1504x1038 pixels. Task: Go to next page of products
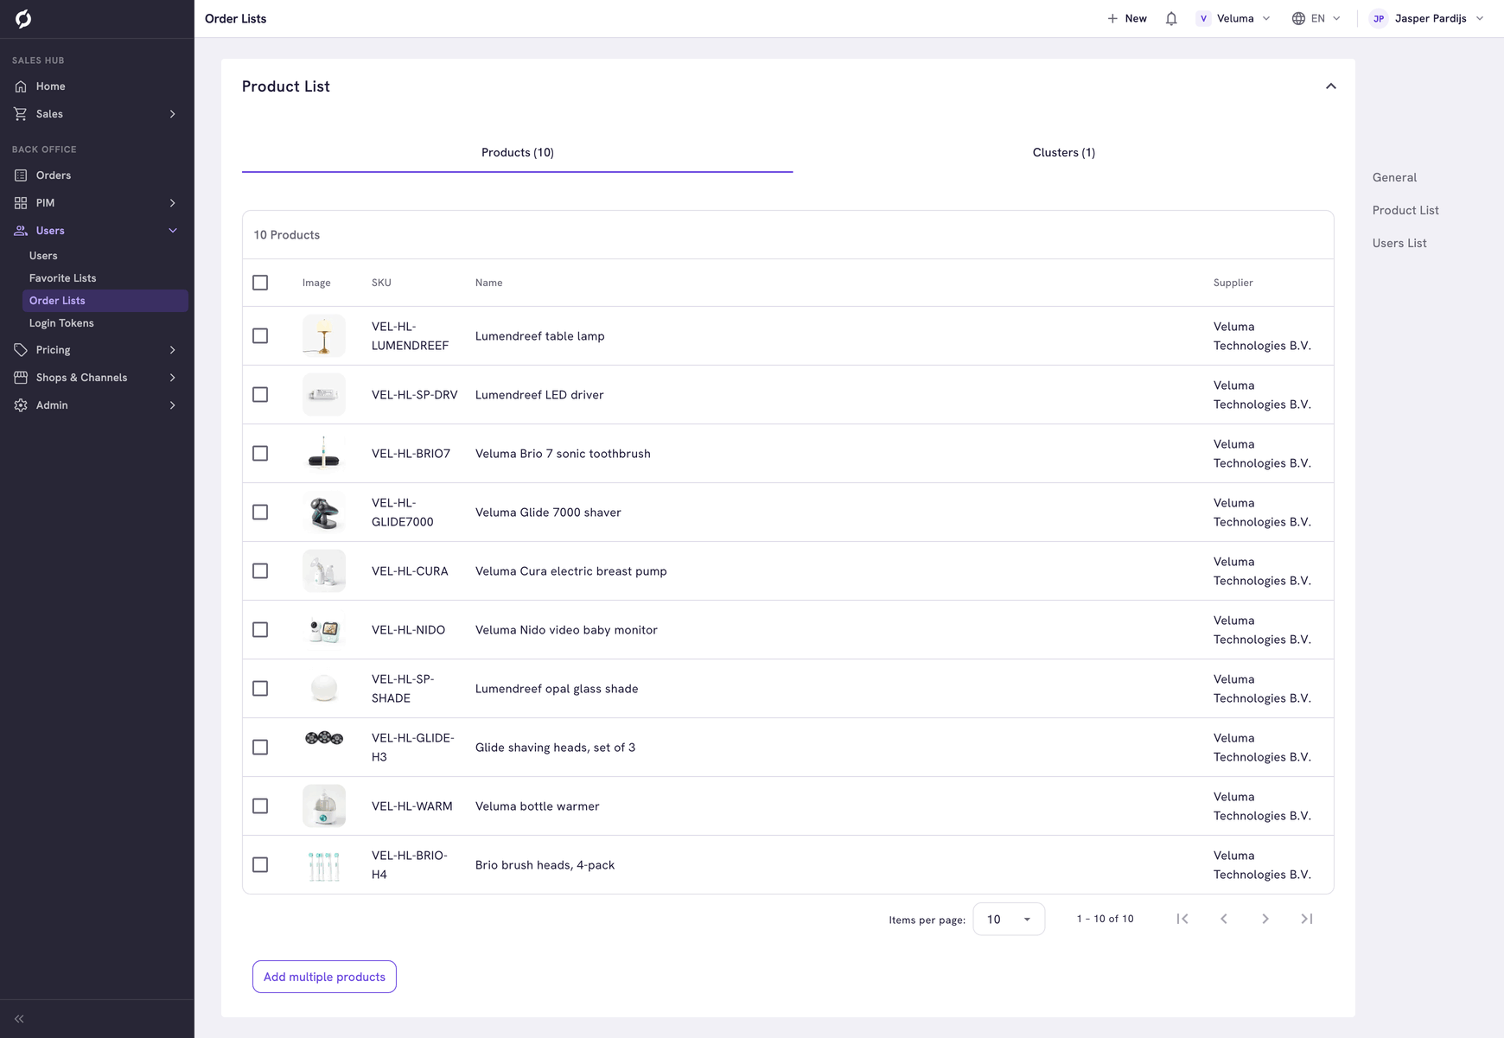click(1265, 919)
